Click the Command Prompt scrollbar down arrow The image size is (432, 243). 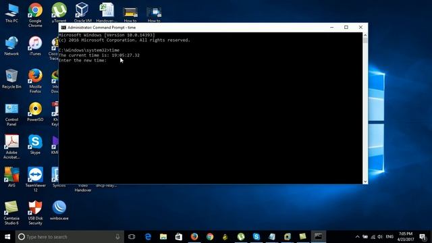365,182
